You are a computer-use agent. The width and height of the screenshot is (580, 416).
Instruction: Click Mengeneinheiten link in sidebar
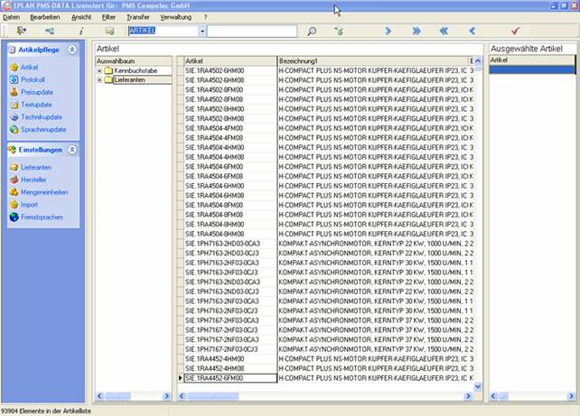click(43, 192)
